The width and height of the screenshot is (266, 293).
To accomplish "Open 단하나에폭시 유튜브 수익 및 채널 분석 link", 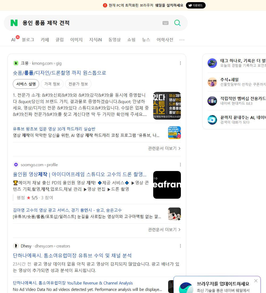I will [72, 255].
